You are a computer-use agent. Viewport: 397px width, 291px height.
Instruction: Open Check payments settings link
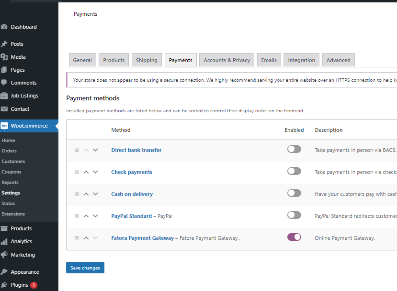tap(132, 172)
